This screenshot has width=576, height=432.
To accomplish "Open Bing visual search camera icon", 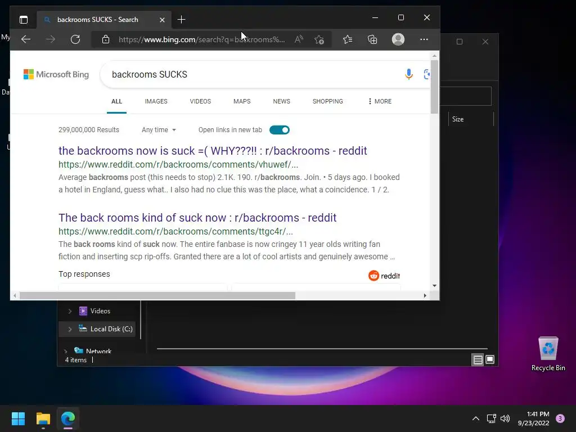I will pyautogui.click(x=426, y=74).
